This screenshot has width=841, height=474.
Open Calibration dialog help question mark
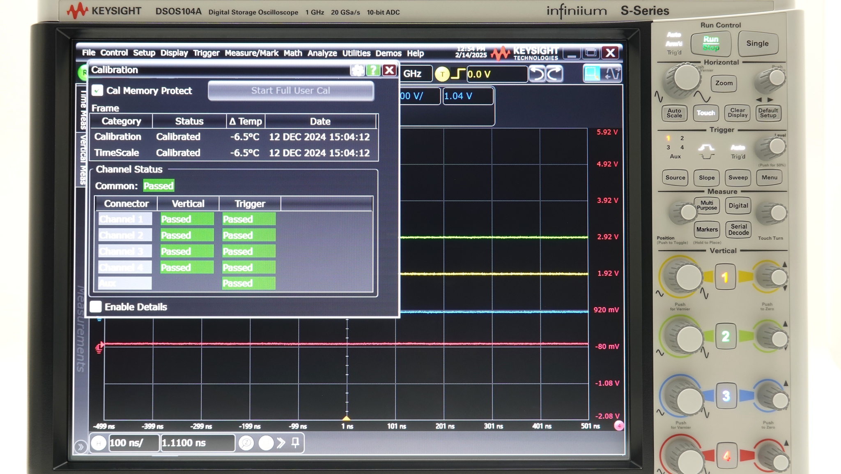[373, 70]
